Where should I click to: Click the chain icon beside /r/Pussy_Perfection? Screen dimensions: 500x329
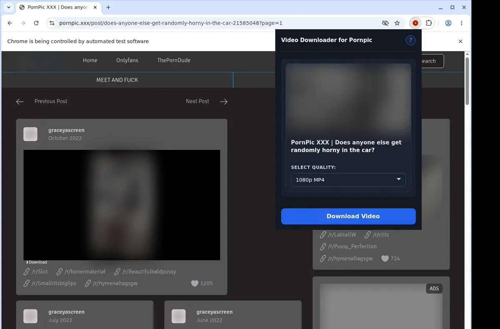tap(323, 247)
